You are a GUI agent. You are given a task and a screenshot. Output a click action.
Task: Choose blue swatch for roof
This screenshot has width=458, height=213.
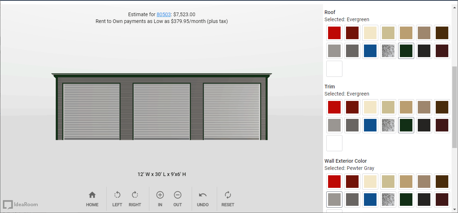(x=370, y=51)
